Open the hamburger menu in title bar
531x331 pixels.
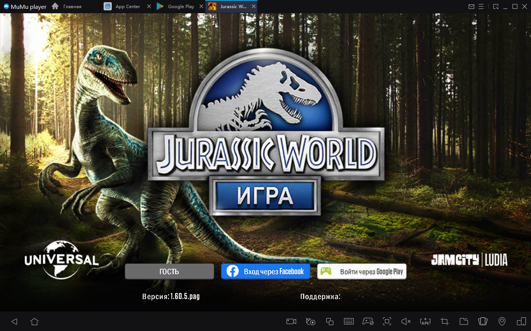pyautogui.click(x=481, y=7)
